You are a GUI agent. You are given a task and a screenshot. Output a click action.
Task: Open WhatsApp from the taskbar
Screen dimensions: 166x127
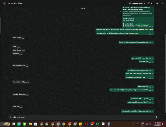pos(19,124)
